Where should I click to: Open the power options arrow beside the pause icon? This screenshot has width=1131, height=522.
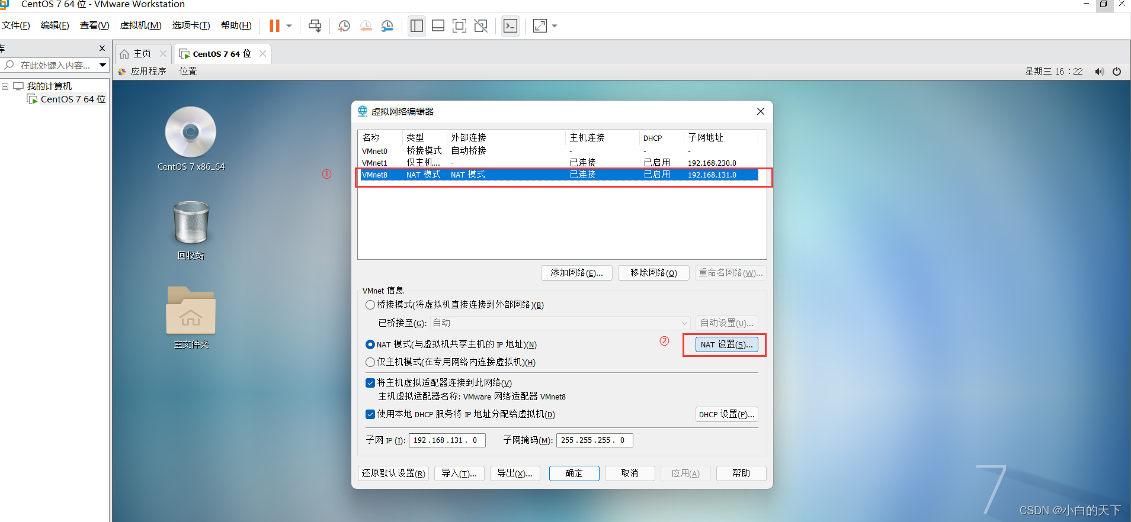click(289, 26)
